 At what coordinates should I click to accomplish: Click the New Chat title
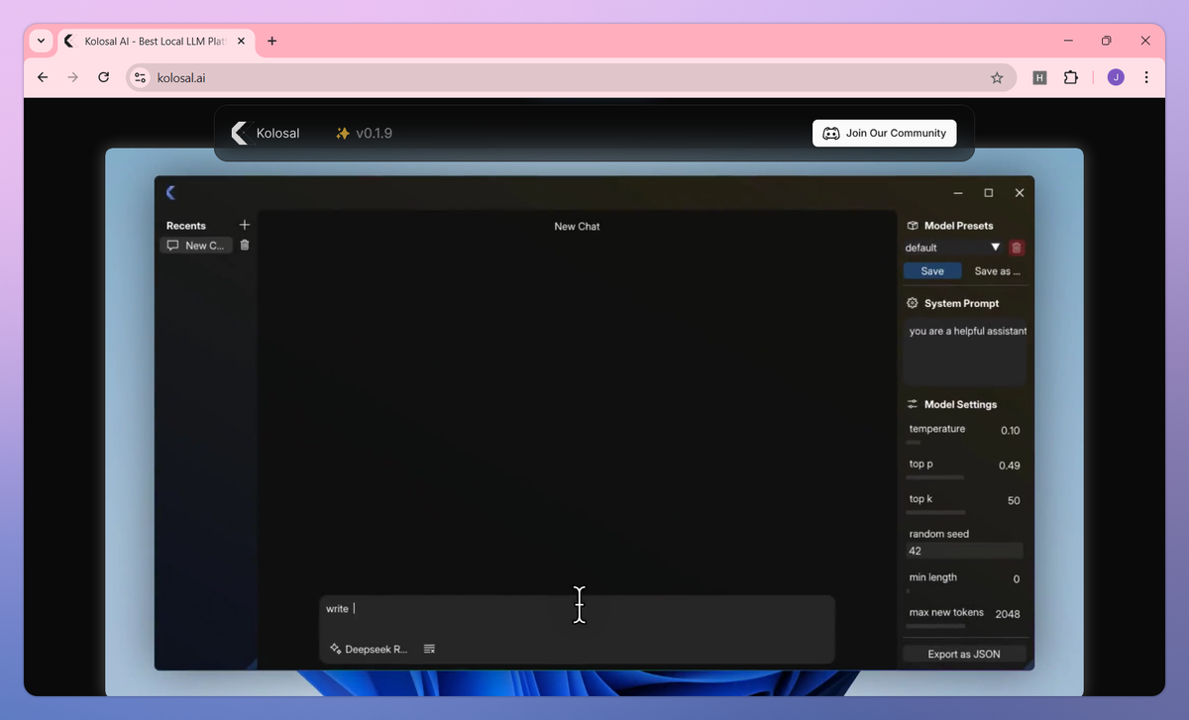(577, 227)
